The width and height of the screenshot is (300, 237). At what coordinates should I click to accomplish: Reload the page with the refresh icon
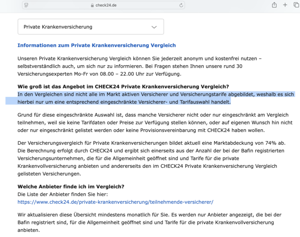click(x=181, y=5)
